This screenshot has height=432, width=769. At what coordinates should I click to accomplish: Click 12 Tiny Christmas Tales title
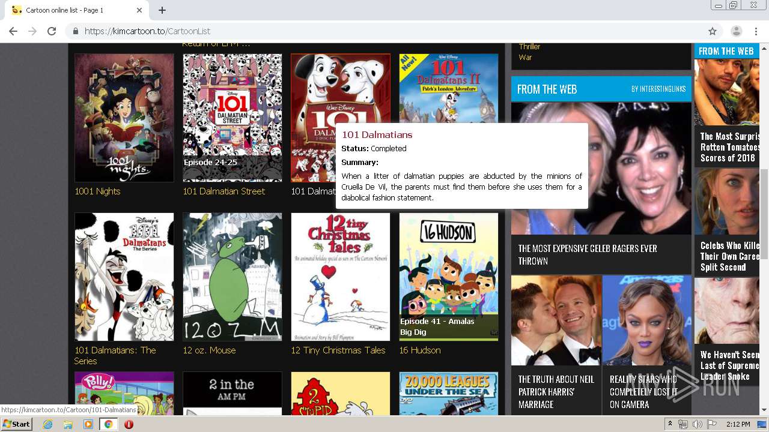pyautogui.click(x=338, y=350)
